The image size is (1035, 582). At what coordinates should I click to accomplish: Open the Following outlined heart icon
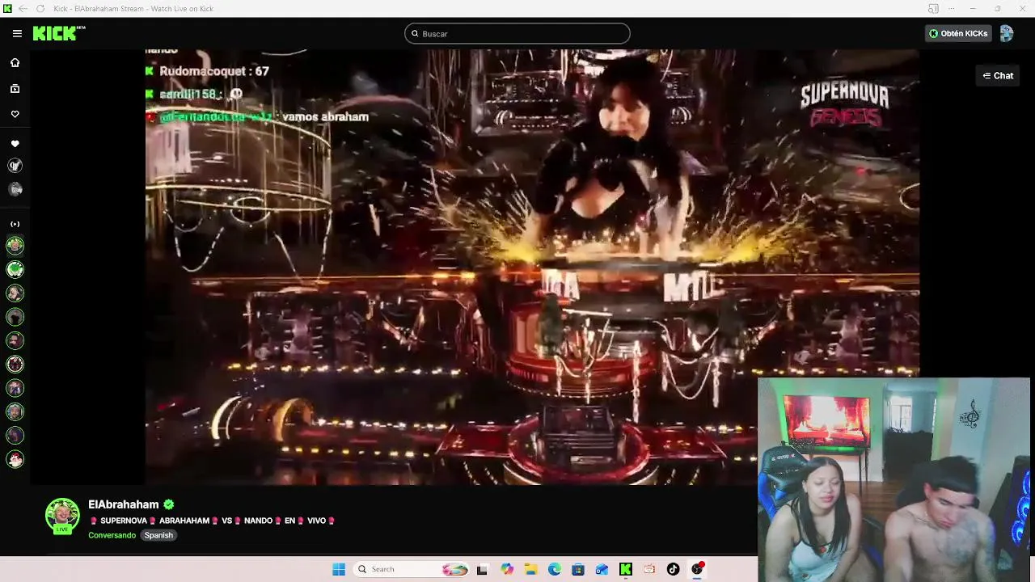(x=15, y=114)
